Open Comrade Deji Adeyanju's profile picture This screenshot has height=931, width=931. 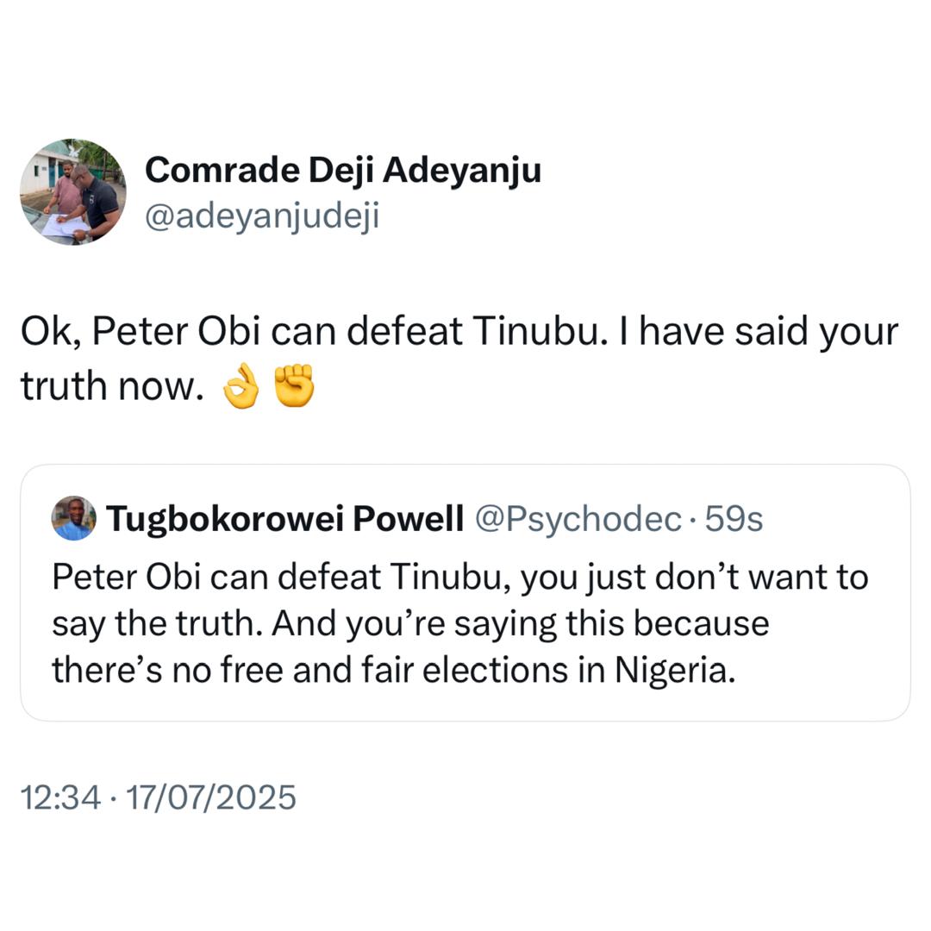coord(73,191)
